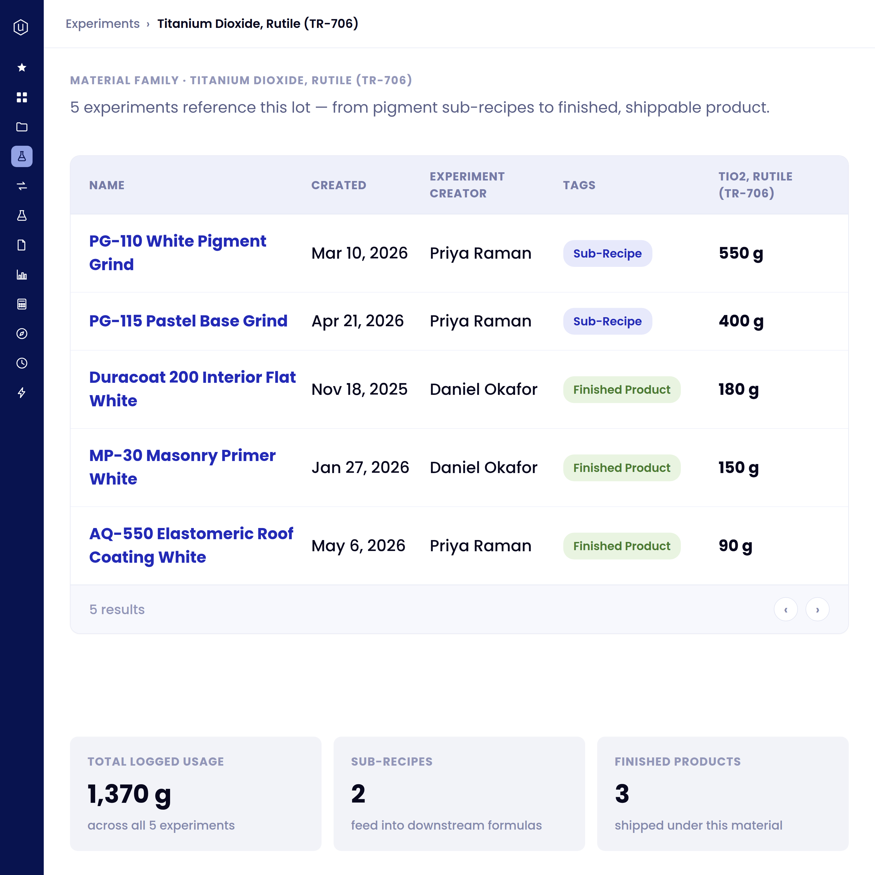Open the swap arrows icon in sidebar

pos(22,186)
